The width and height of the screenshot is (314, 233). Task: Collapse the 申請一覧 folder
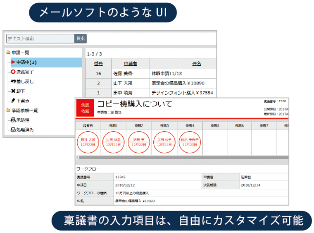tap(8, 53)
